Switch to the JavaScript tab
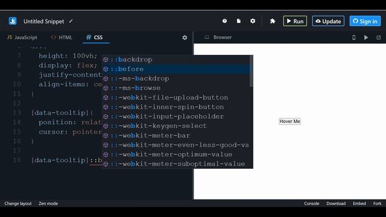This screenshot has height=217, width=386. pos(22,37)
